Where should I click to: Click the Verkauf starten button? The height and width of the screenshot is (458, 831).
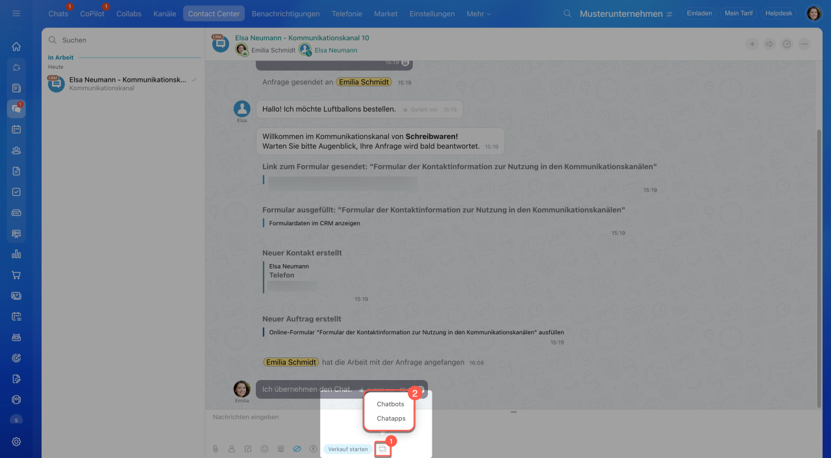348,449
